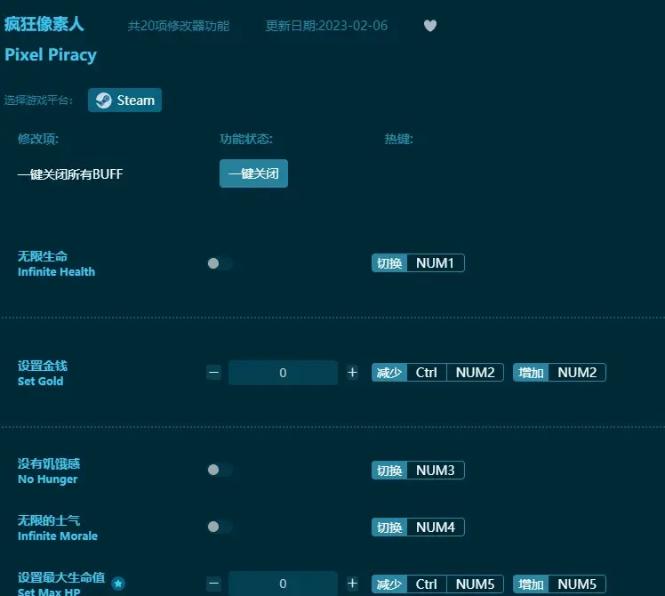Click minus button for Set Gold
This screenshot has height=596, width=665.
[213, 373]
